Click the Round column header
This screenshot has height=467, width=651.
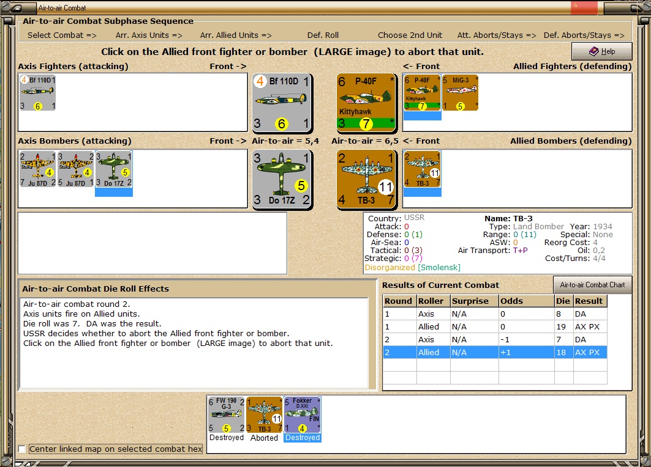click(x=400, y=301)
